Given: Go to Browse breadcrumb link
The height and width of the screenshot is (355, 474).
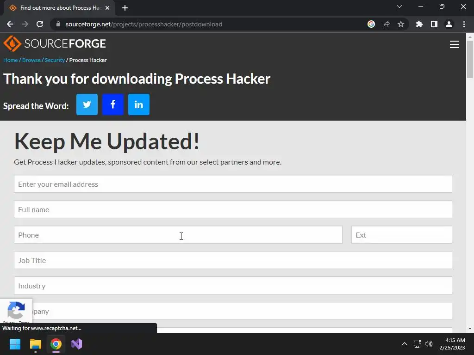Looking at the screenshot, I should click(x=31, y=60).
